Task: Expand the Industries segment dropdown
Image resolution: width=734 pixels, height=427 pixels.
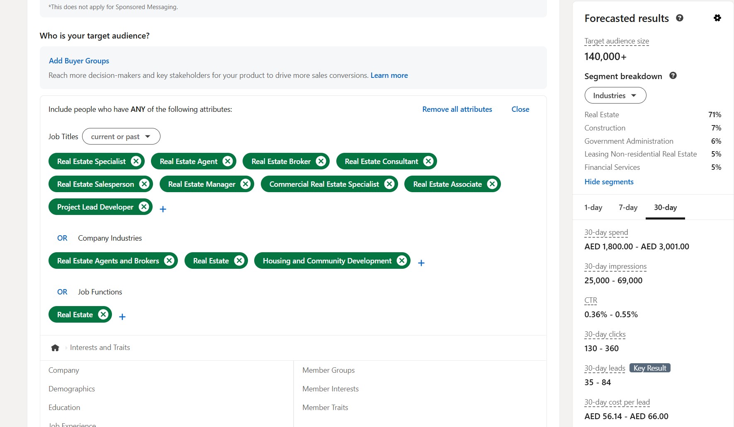Action: [615, 96]
